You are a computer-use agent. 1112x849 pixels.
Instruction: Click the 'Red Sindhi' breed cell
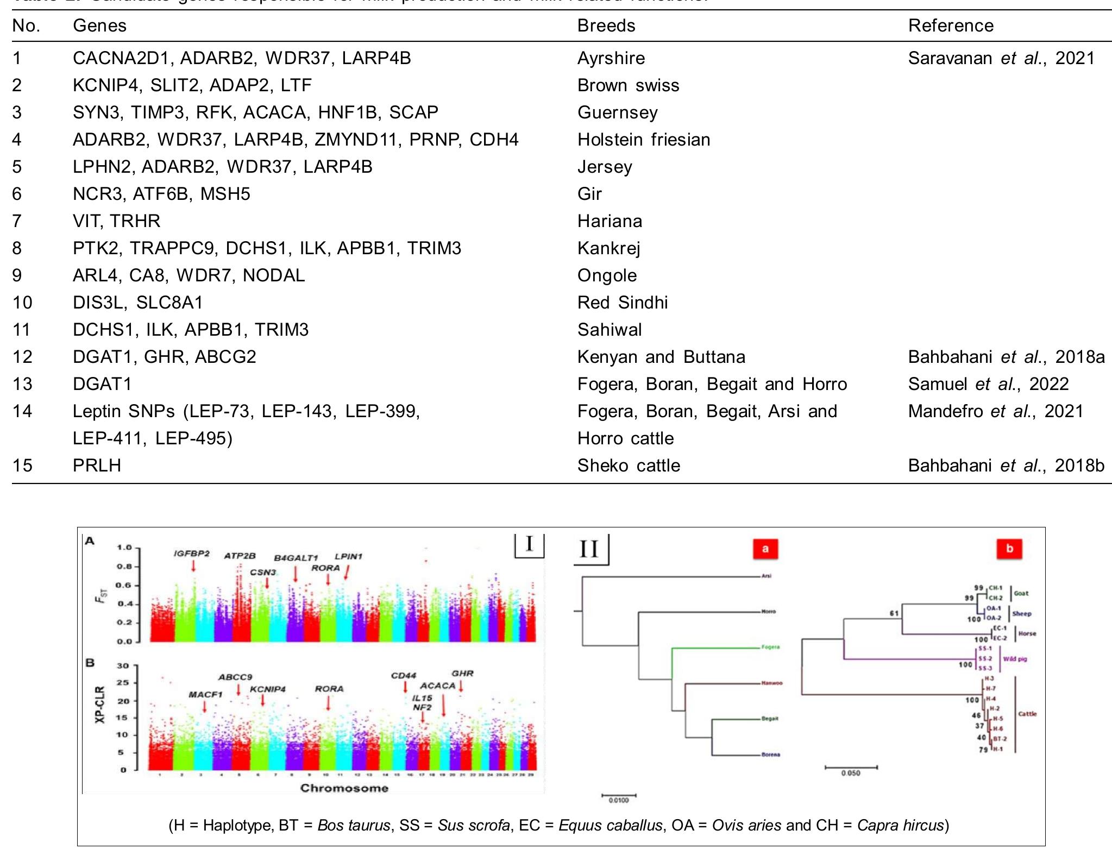pos(623,303)
